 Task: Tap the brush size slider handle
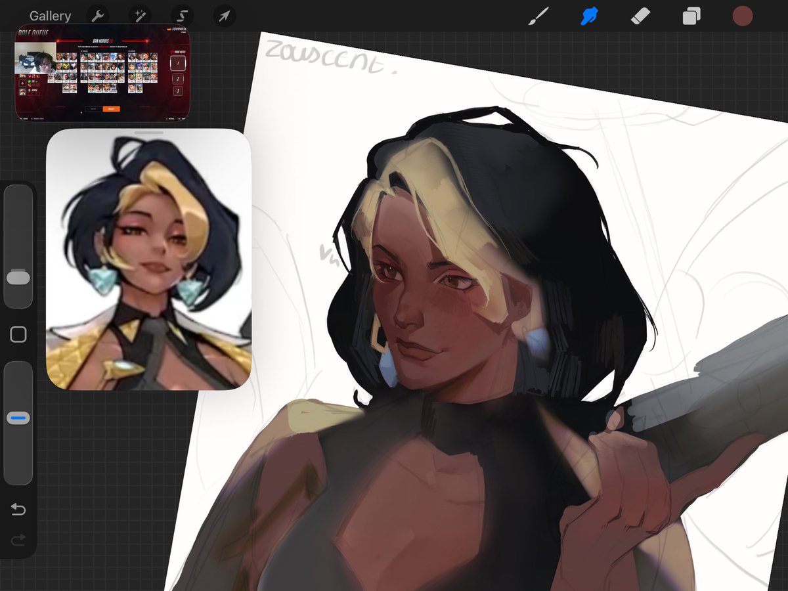(x=18, y=278)
